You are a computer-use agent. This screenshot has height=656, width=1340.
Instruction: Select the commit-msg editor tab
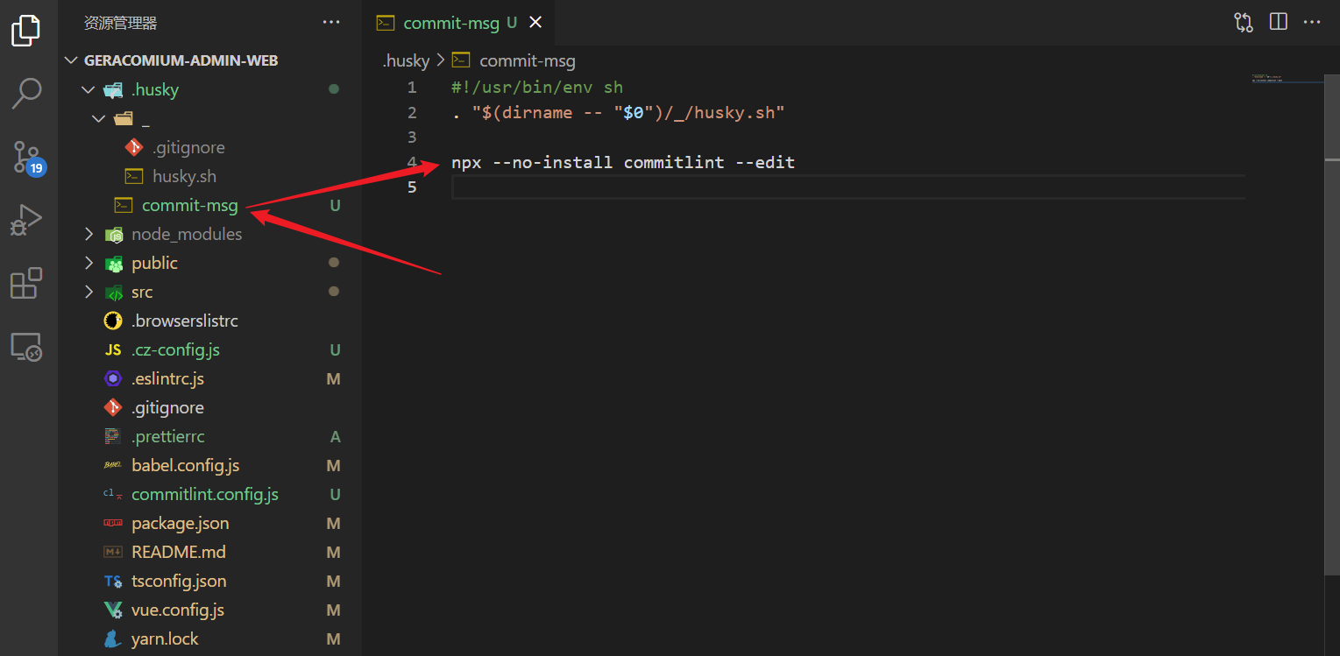pyautogui.click(x=458, y=23)
